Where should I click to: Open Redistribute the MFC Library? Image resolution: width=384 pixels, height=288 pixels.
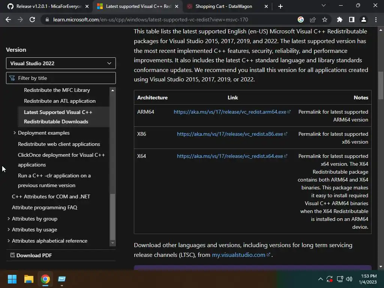(57, 90)
